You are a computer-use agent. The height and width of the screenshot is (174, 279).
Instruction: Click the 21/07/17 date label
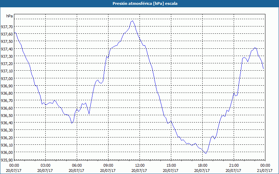[x=265, y=171]
